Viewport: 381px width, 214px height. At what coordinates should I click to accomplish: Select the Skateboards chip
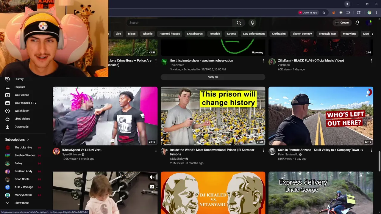[x=195, y=34]
